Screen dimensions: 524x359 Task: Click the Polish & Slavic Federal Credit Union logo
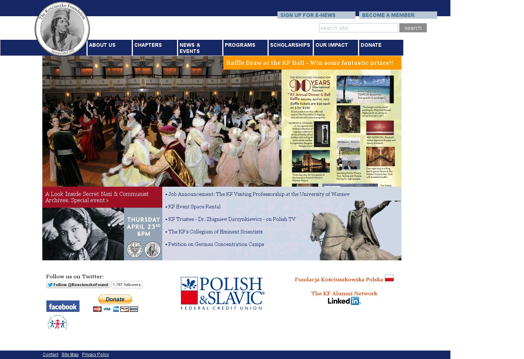pos(223,293)
